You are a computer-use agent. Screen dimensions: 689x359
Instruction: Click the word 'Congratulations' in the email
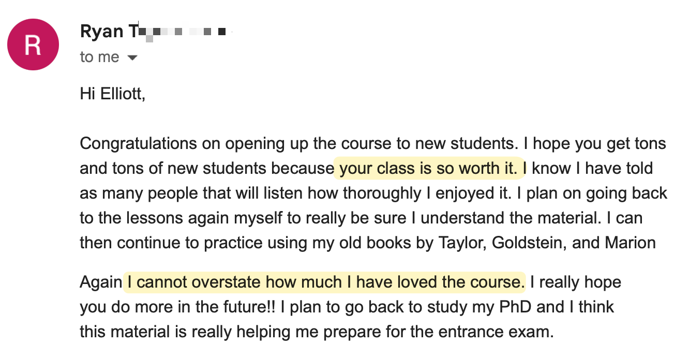pyautogui.click(x=138, y=143)
